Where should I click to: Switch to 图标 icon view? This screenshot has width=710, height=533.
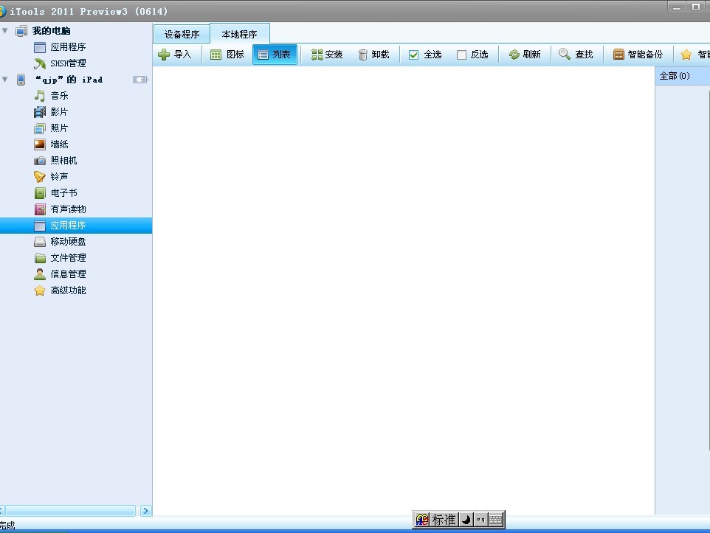216,55
